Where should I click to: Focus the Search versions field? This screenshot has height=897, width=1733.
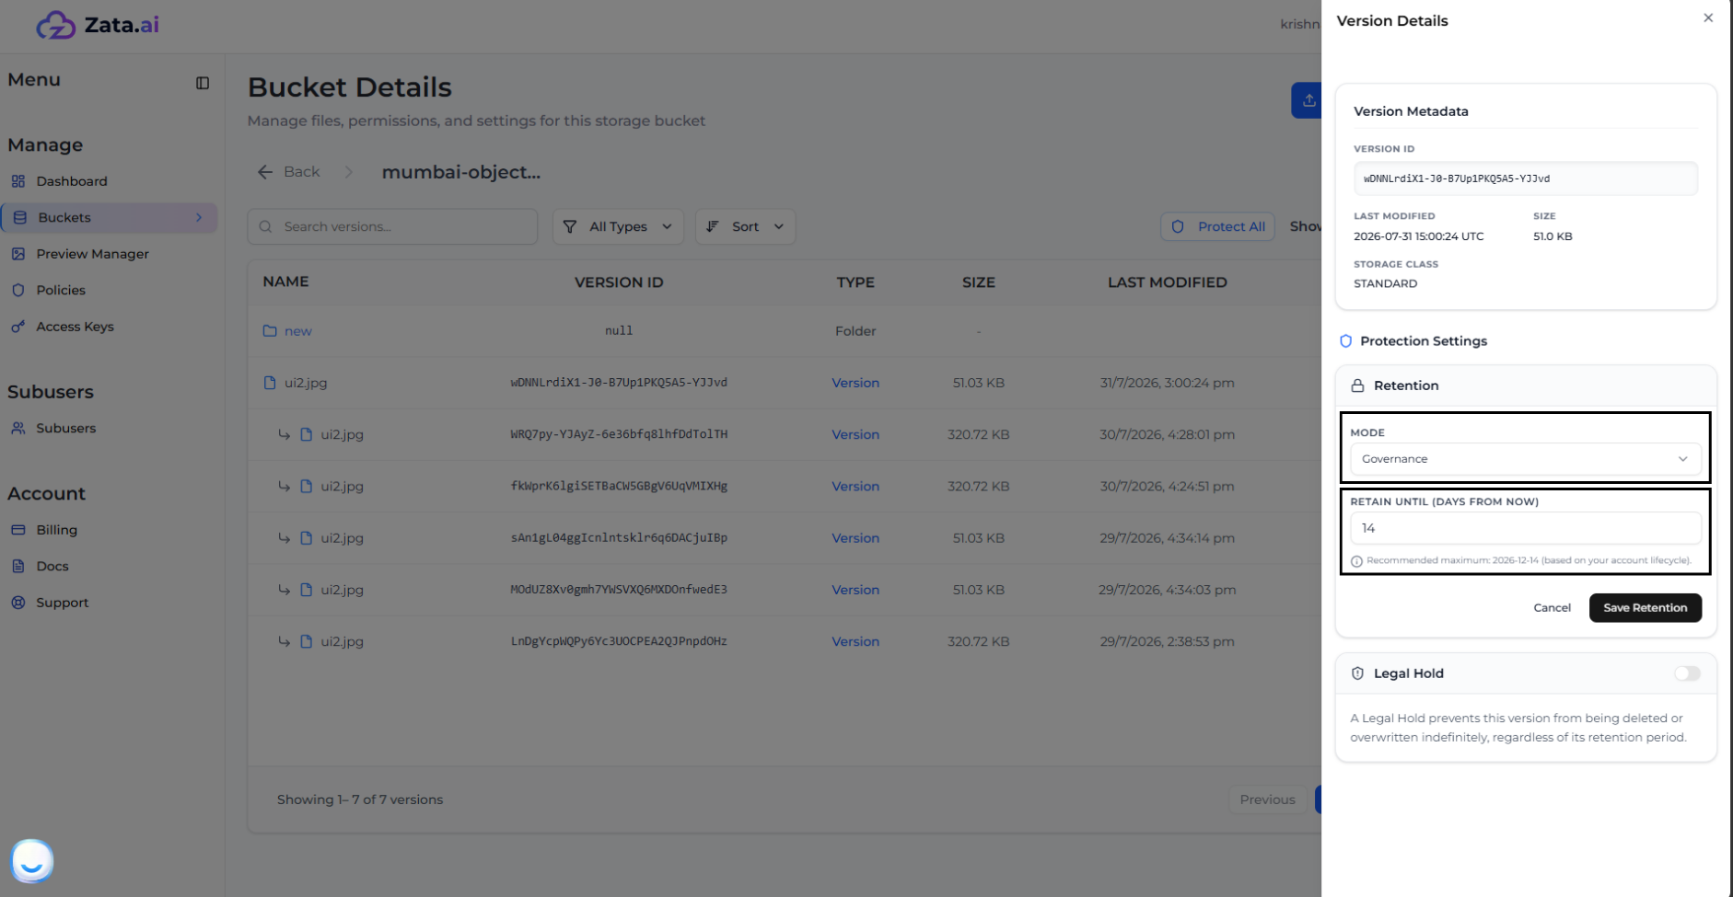pyautogui.click(x=392, y=226)
